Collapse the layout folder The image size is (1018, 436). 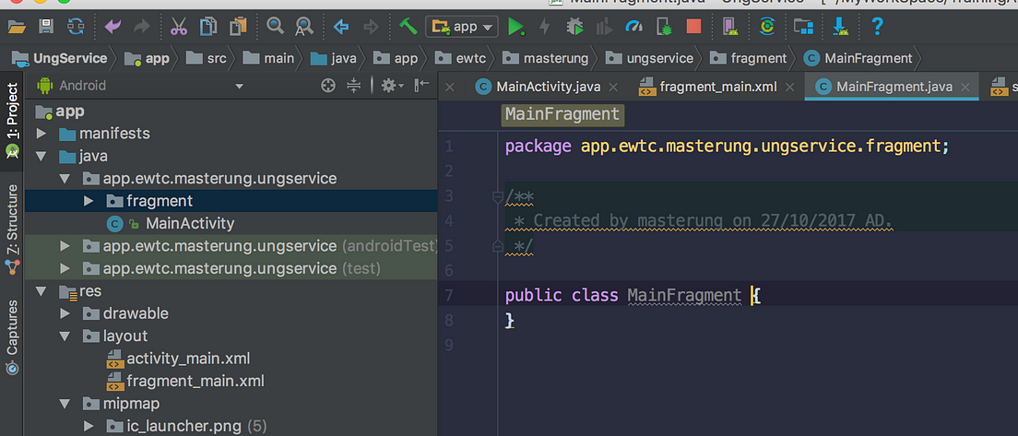(x=65, y=336)
